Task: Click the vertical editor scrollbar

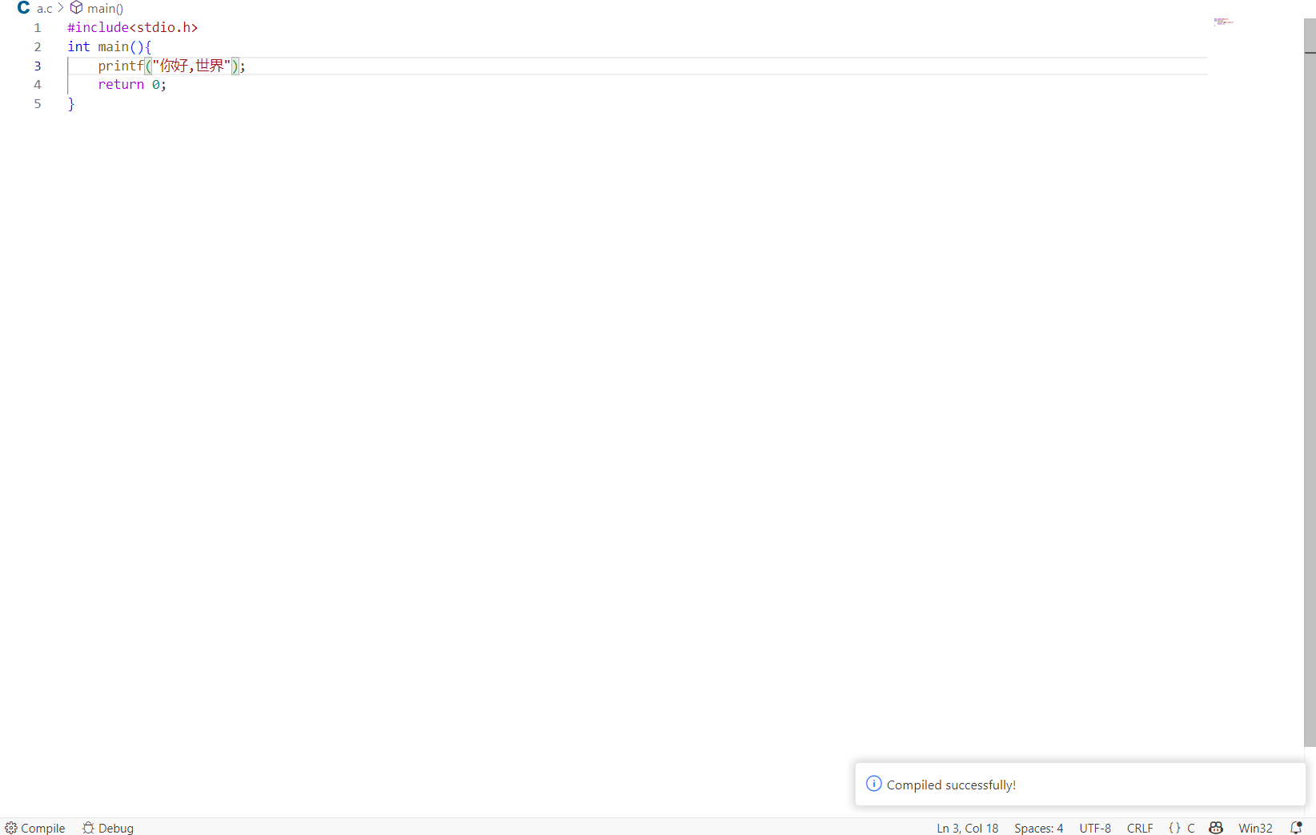Action: tap(1310, 383)
